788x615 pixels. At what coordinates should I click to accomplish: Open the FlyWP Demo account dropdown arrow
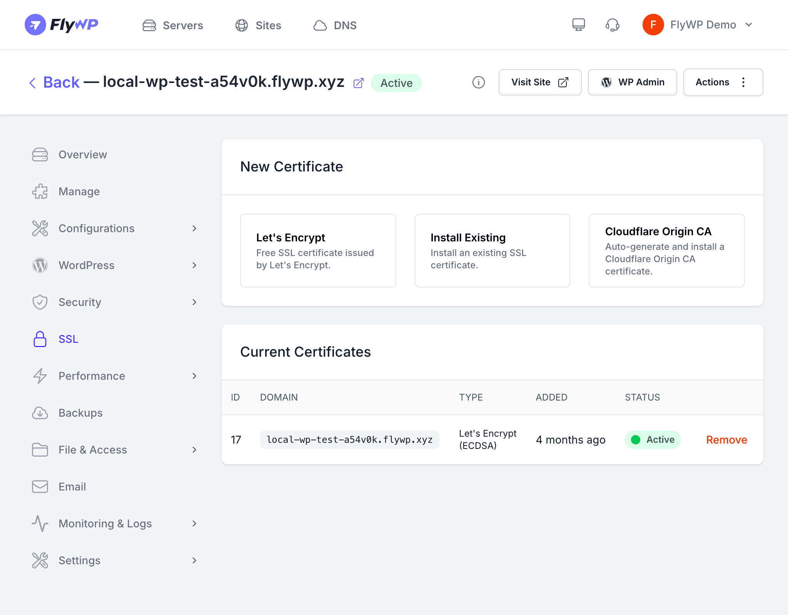pyautogui.click(x=749, y=25)
